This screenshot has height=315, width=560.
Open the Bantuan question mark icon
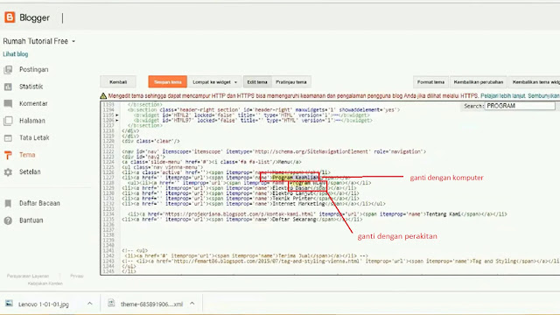(x=8, y=220)
